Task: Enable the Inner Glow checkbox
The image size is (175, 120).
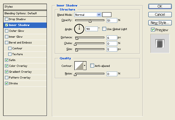Action: click(6, 36)
